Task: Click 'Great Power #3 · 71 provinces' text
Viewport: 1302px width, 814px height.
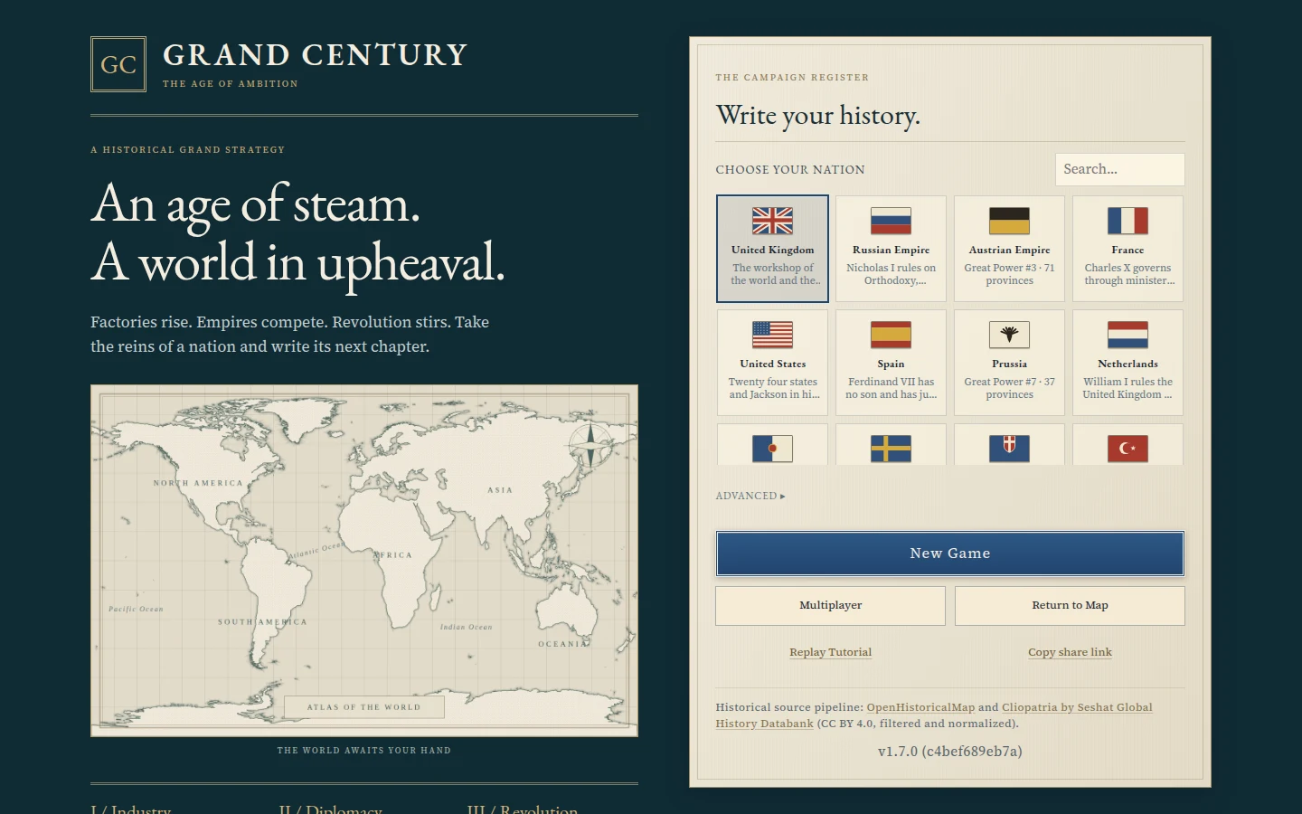Action: (x=1009, y=274)
